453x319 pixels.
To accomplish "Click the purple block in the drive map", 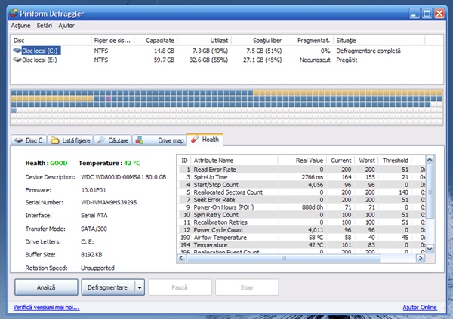I will pos(108,99).
